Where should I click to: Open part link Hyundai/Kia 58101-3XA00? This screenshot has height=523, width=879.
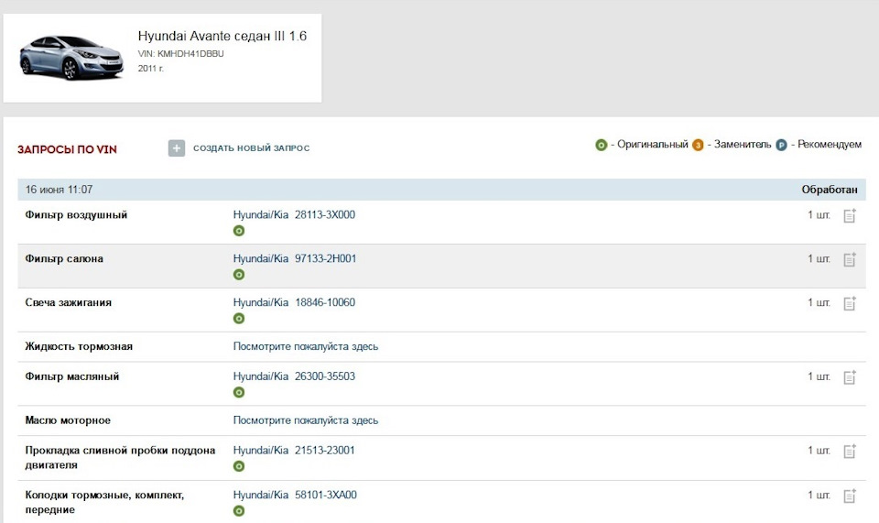point(295,495)
